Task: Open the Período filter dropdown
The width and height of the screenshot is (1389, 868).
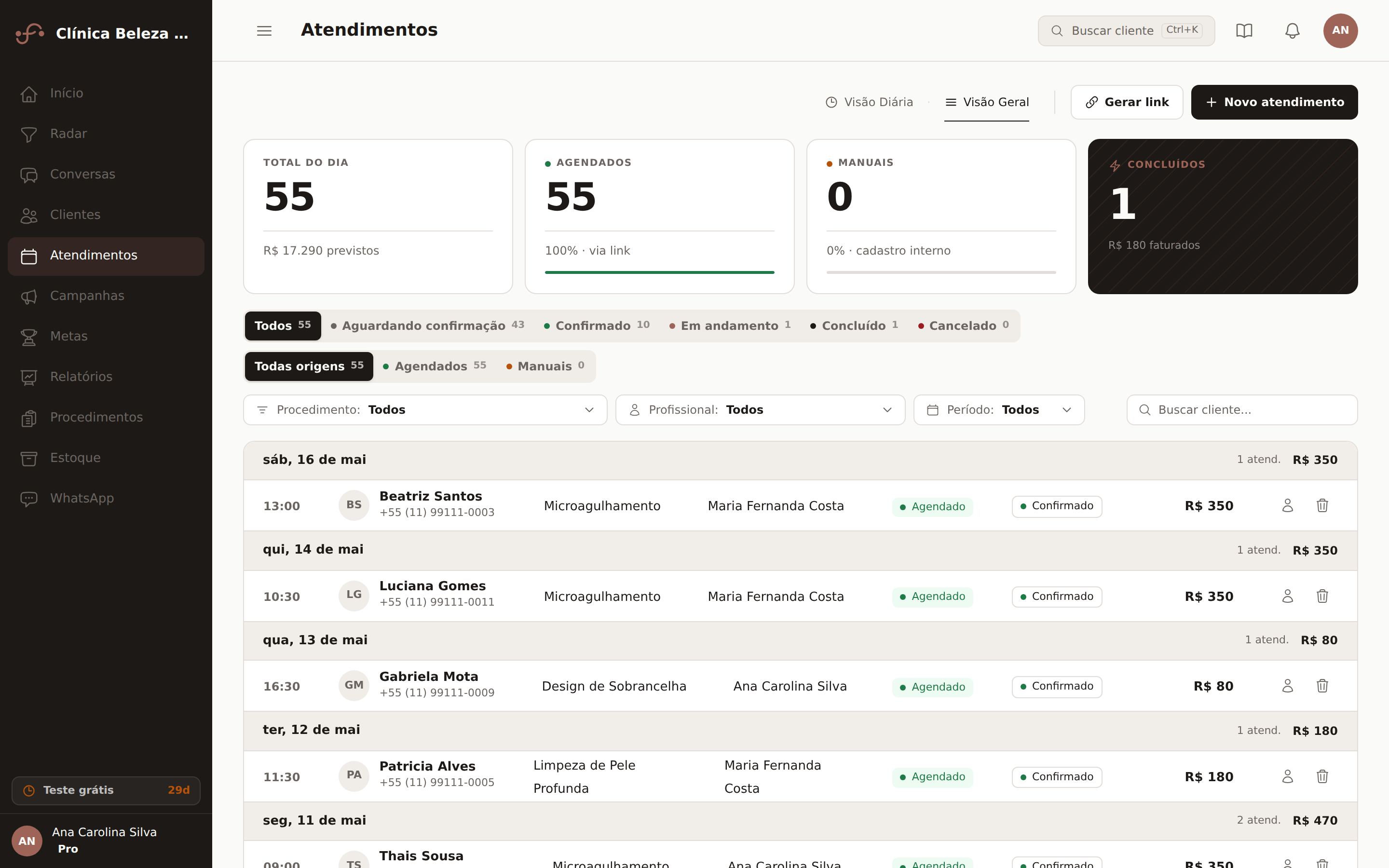Action: 999,410
